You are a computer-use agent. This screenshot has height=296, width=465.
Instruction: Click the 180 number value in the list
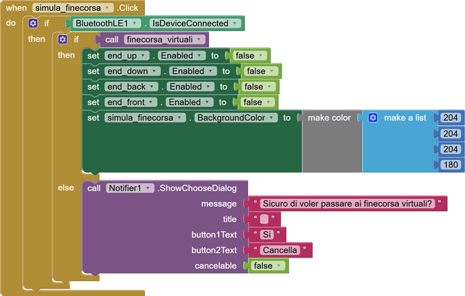450,165
